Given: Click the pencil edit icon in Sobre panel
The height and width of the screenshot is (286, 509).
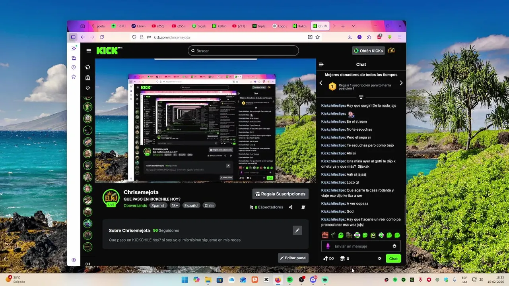Looking at the screenshot, I should tap(297, 230).
